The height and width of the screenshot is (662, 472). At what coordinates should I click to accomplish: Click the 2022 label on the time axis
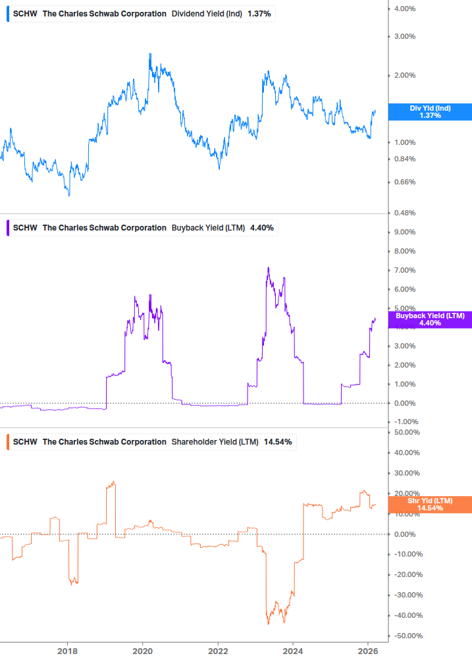click(x=218, y=651)
